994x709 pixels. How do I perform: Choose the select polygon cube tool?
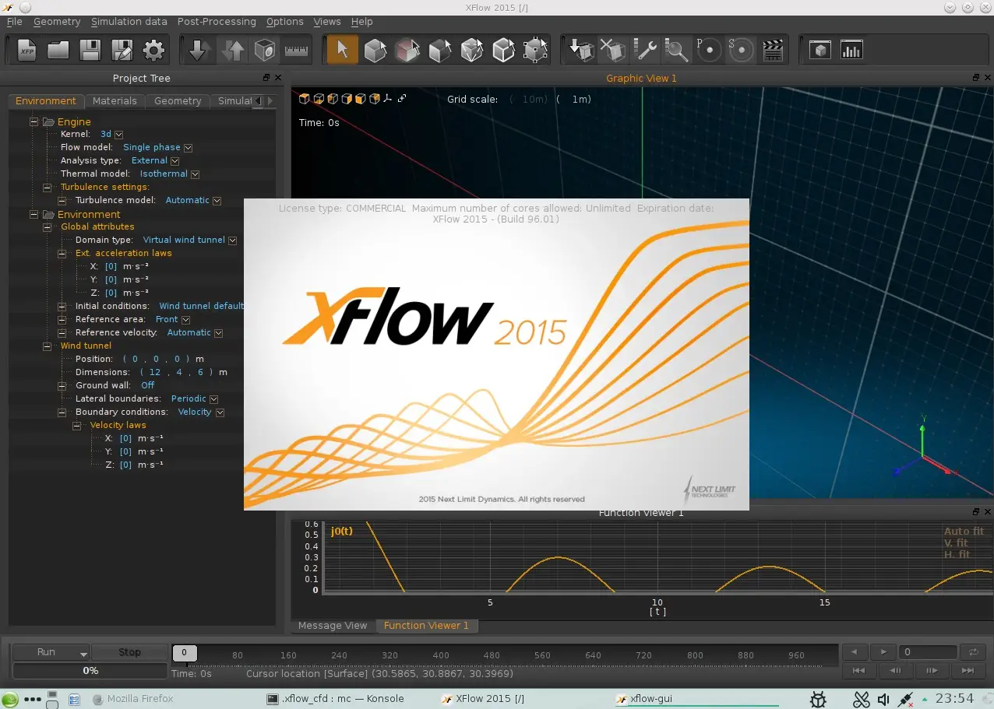tap(472, 51)
